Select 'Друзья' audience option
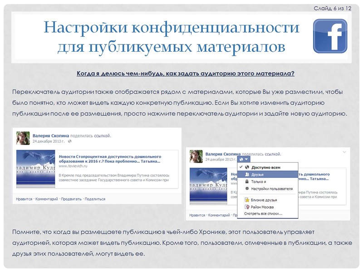363x272 pixels. pyautogui.click(x=268, y=175)
